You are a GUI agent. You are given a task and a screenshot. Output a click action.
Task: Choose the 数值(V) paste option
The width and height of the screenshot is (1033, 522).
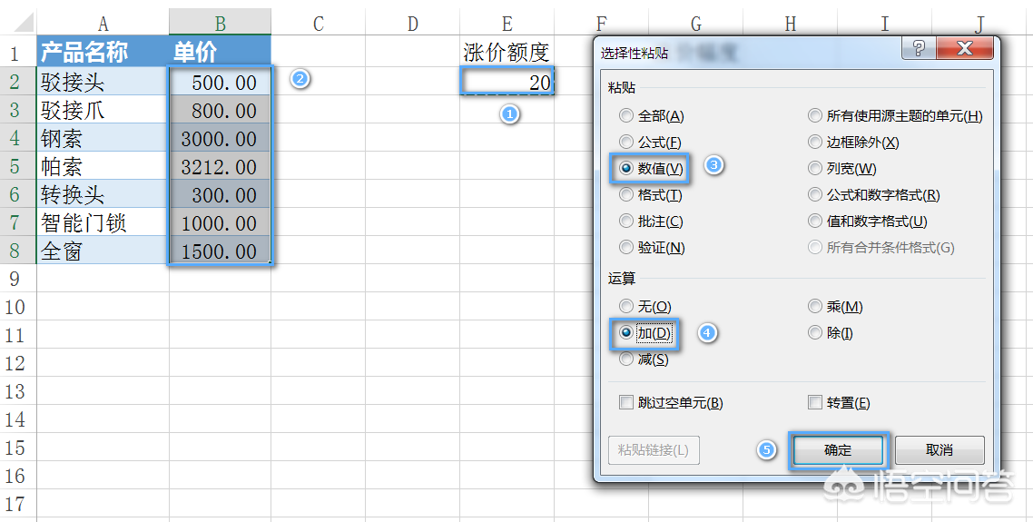point(626,169)
